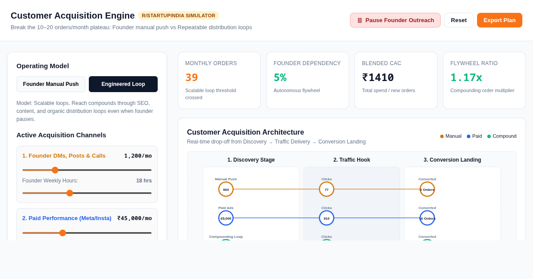Viewport: 533px width, 279px height.
Task: Click the Founder Dependency value 5%
Action: pos(280,77)
